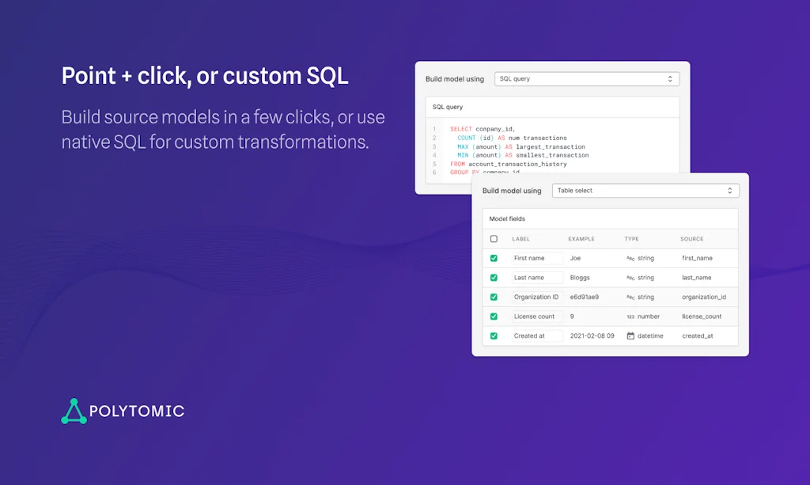The width and height of the screenshot is (810, 485).
Task: Click the string type icon for Last name
Action: tap(630, 278)
